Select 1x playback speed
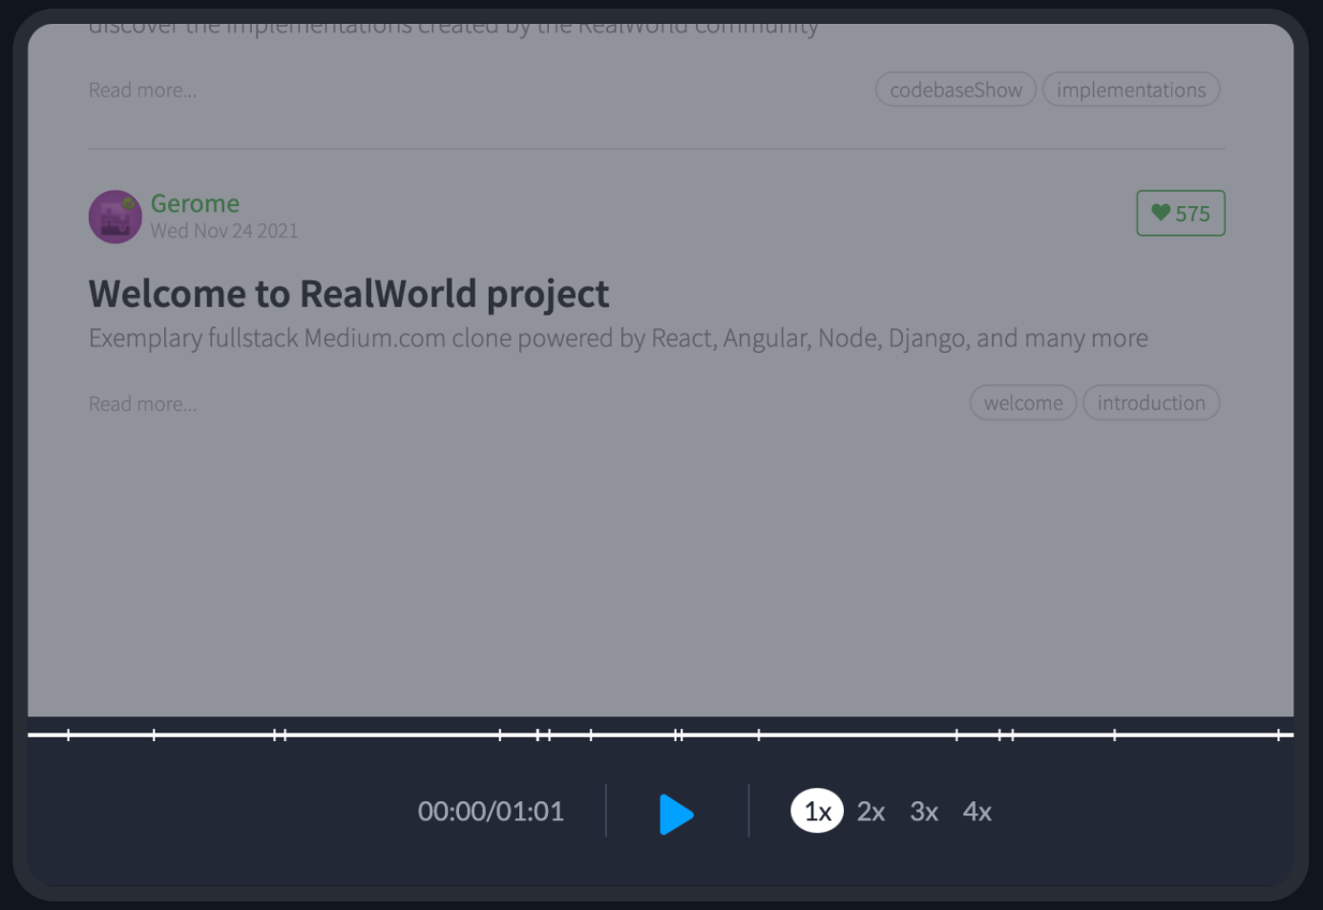Image resolution: width=1323 pixels, height=910 pixels. pyautogui.click(x=817, y=811)
